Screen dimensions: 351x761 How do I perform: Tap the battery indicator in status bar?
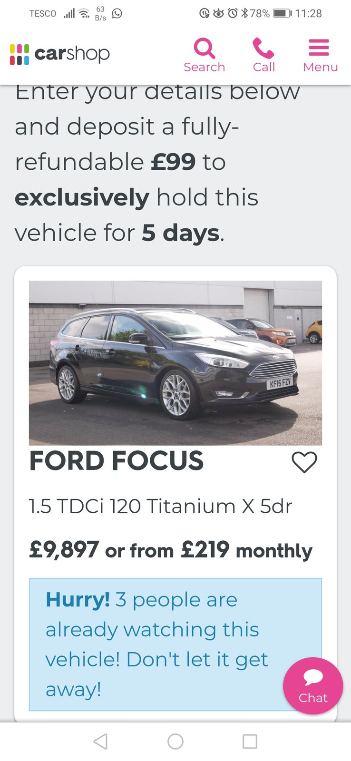[282, 13]
